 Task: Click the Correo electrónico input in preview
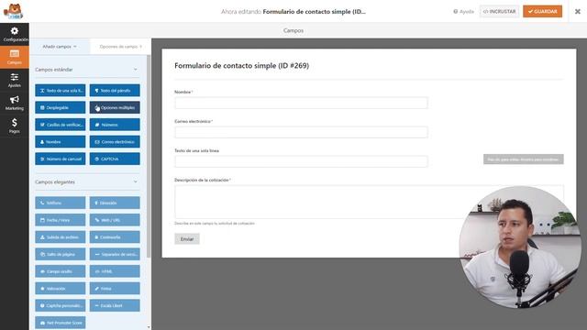[x=301, y=132]
